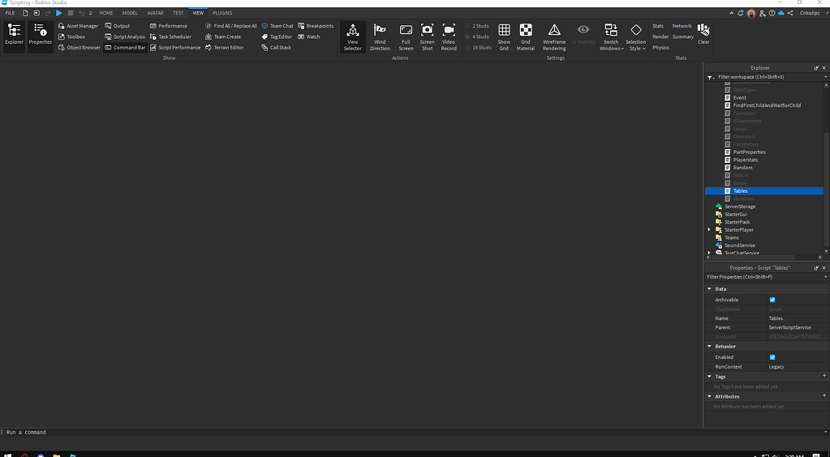This screenshot has height=457, width=830.
Task: Open the Object Browser
Action: click(x=79, y=48)
